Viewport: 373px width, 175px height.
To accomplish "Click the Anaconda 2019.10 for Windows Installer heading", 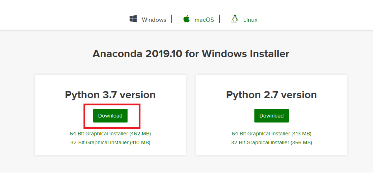I will click(191, 54).
